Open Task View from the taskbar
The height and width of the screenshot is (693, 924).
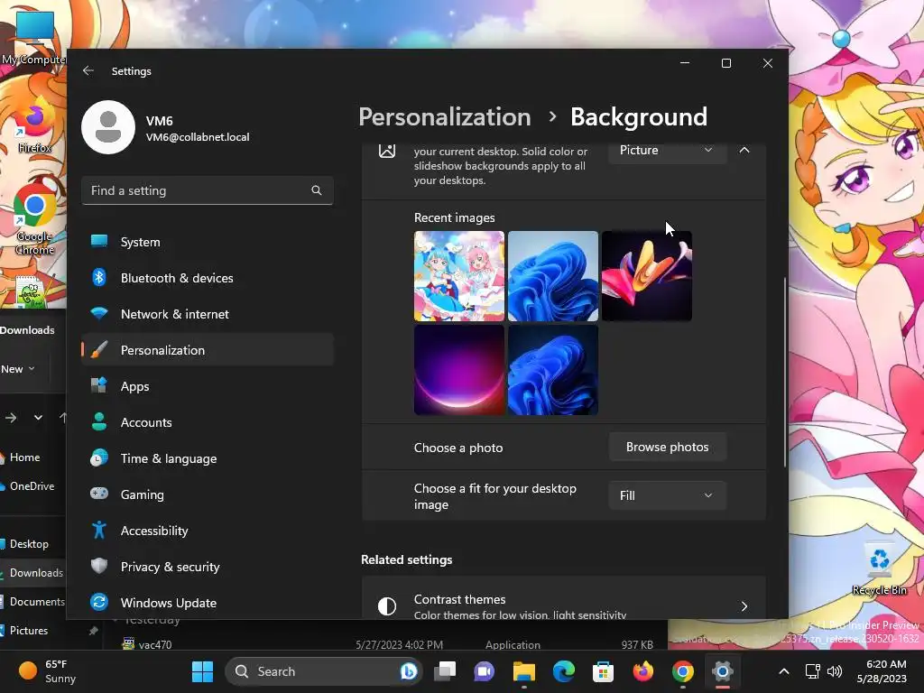(x=445, y=671)
